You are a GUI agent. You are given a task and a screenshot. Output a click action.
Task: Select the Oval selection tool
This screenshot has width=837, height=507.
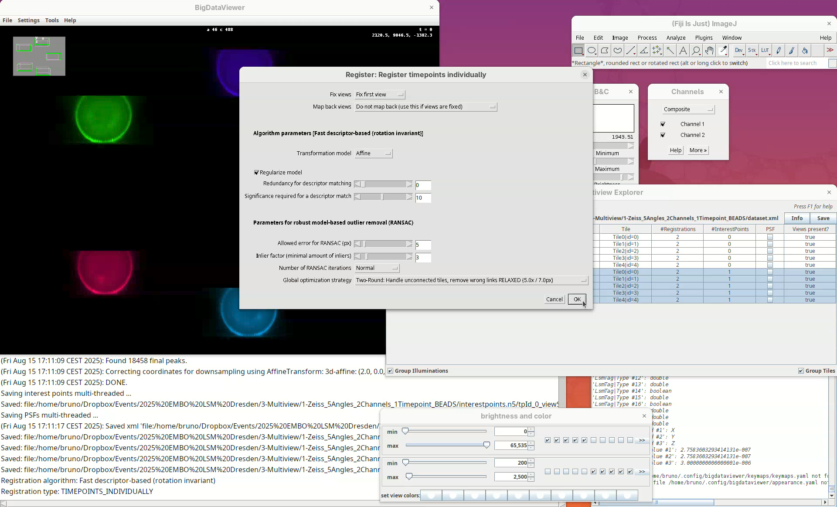tap(591, 51)
